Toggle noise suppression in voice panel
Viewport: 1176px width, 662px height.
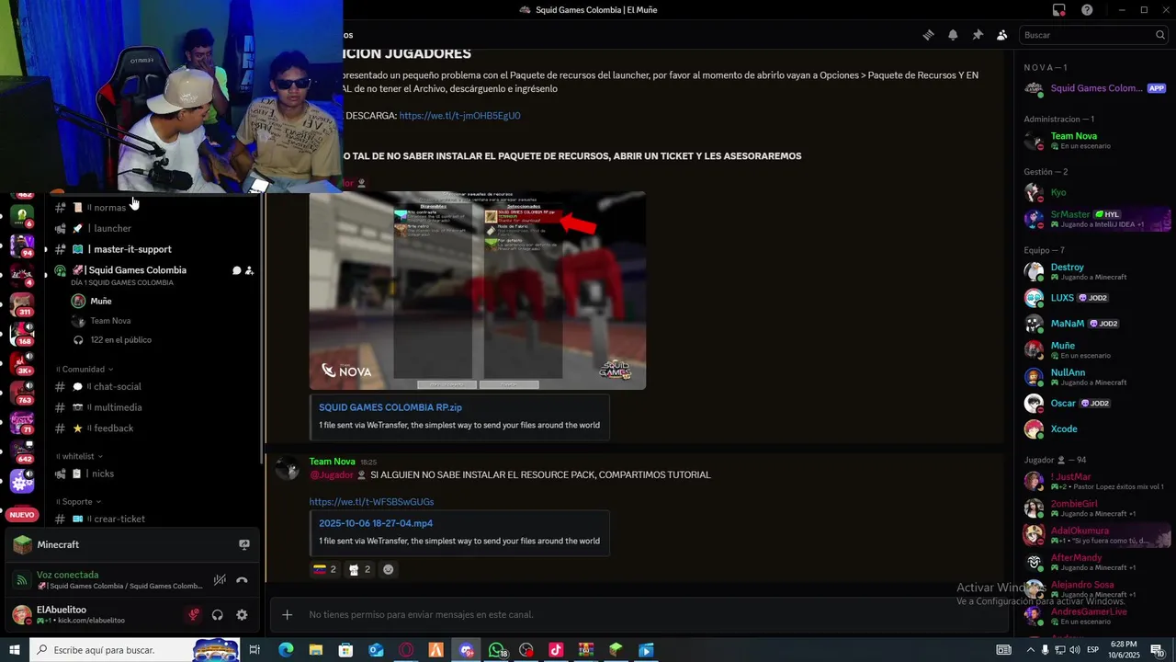click(220, 580)
